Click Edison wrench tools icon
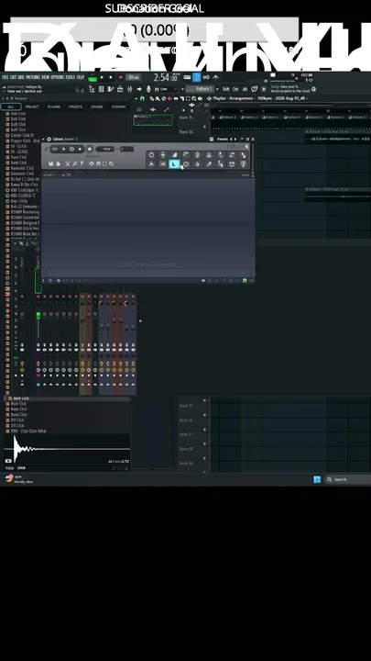Image resolution: width=371 pixels, height=661 pixels. [75, 163]
